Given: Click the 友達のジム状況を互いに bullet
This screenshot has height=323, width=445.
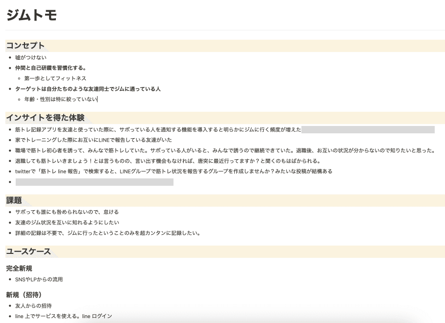Looking at the screenshot, I should click(67, 223).
